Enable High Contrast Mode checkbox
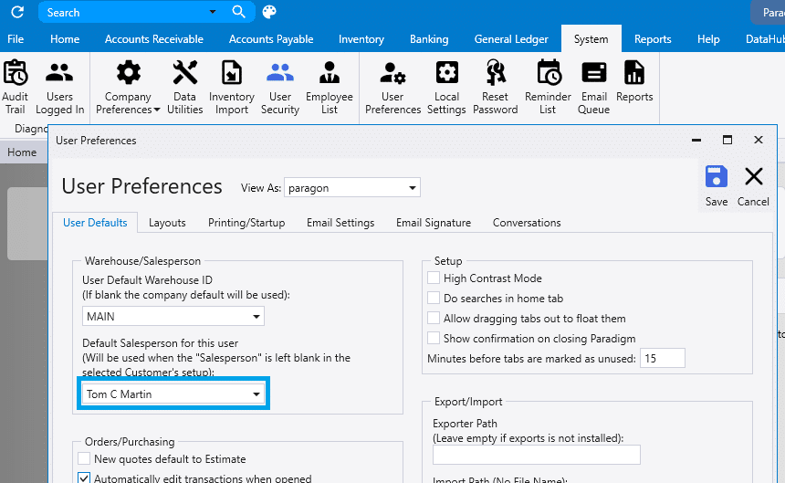 (x=434, y=278)
